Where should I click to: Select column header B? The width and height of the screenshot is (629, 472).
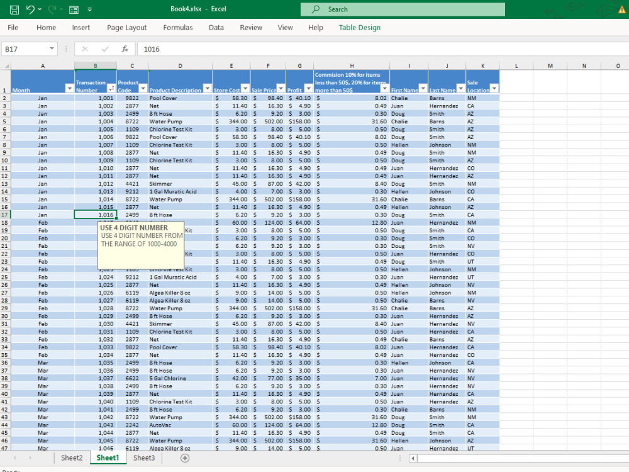click(96, 66)
